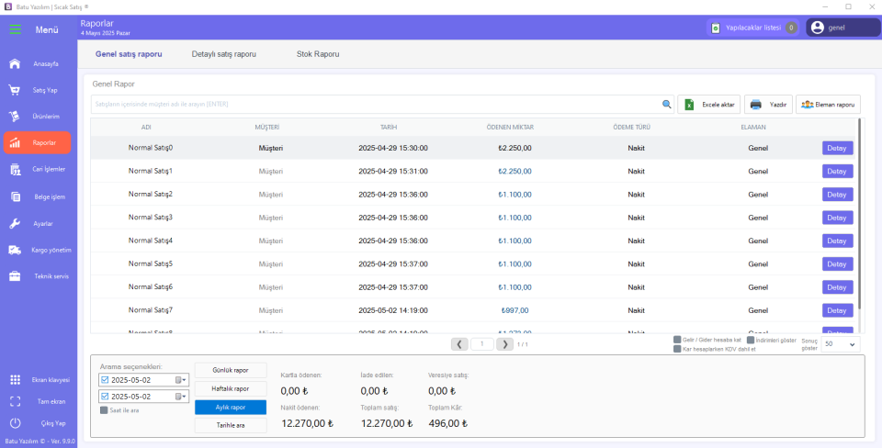Click Yapılacaklar listesi count badge 0
This screenshot has height=448, width=882.
coord(791,28)
